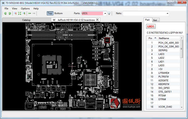Image resolution: width=188 pixels, height=119 pixels.
Task: Select the LAD1 net row
Action: click(x=164, y=62)
